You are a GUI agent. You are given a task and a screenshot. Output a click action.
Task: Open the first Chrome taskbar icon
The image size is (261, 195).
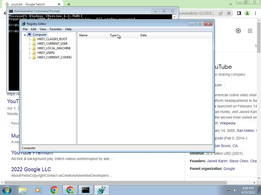54,190
